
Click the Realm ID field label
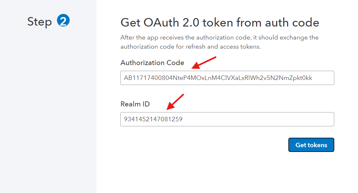[x=135, y=104]
